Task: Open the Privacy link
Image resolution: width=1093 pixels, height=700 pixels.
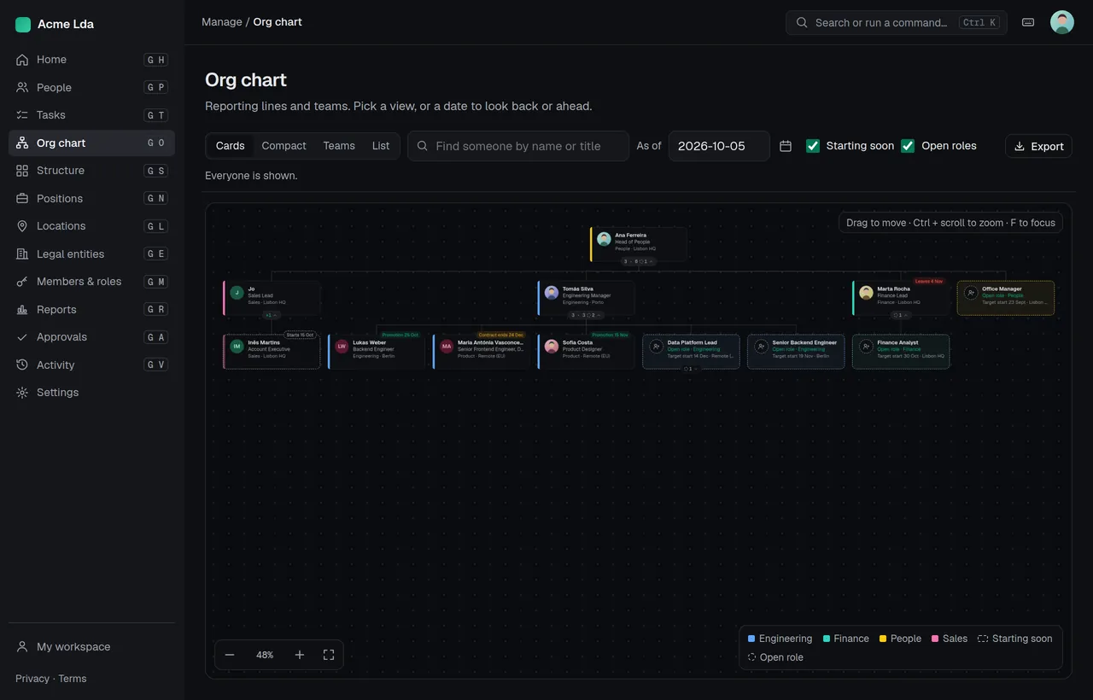Action: pos(32,679)
